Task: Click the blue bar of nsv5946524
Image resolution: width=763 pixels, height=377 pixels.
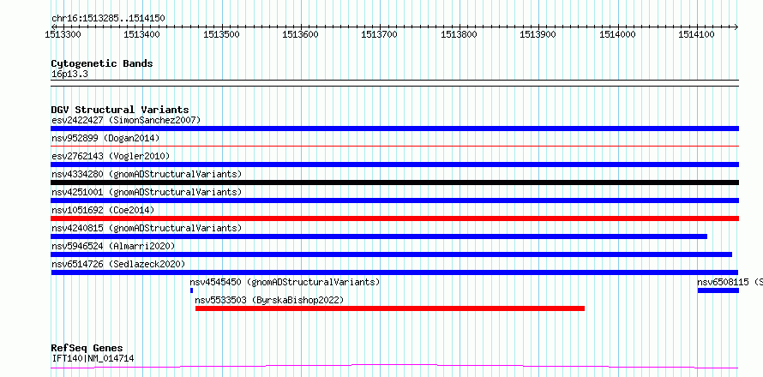Action: coord(391,254)
